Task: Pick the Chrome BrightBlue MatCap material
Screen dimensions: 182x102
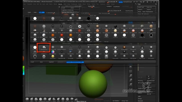Action: pos(80,27)
